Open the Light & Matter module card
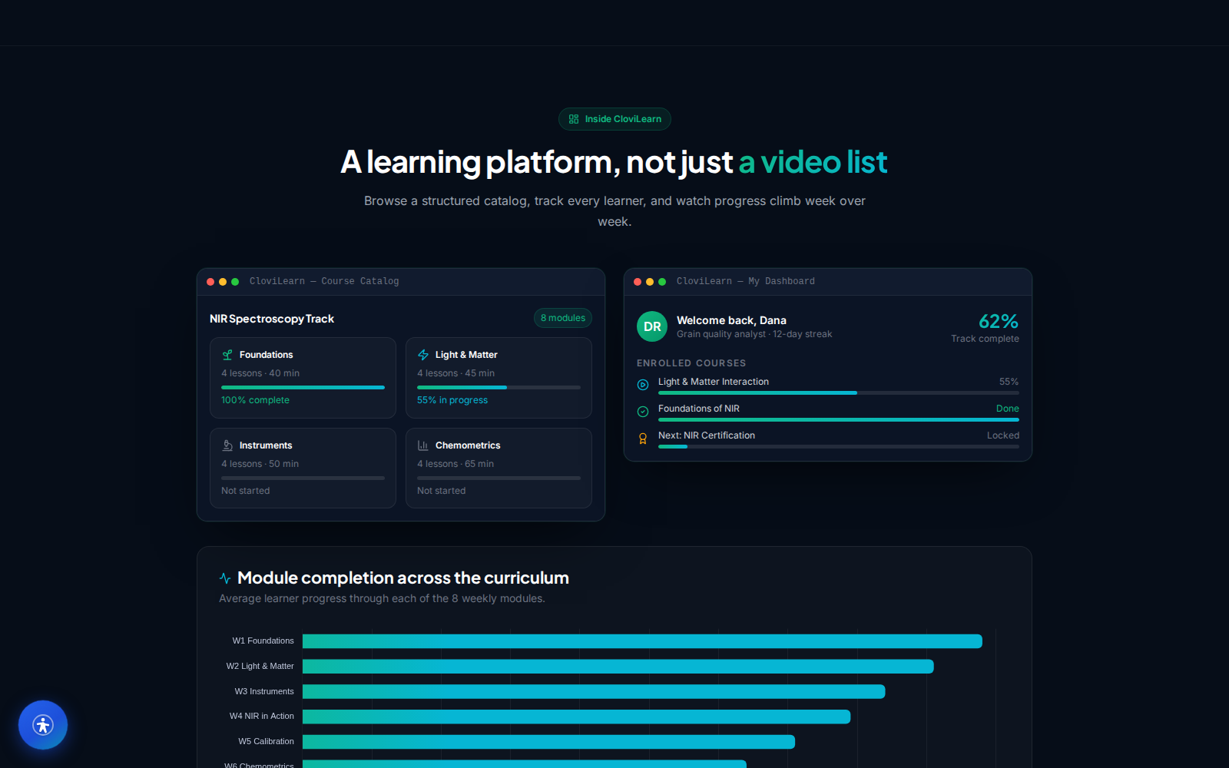This screenshot has width=1229, height=768. point(499,378)
